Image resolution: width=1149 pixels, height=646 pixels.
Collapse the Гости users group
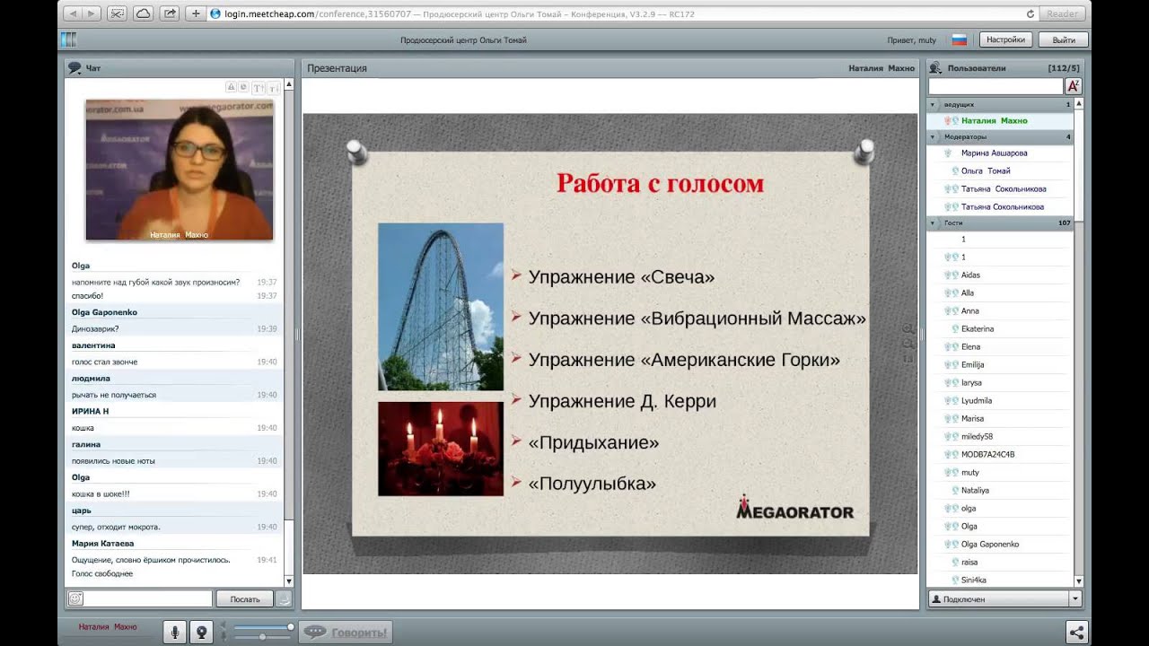tap(933, 223)
